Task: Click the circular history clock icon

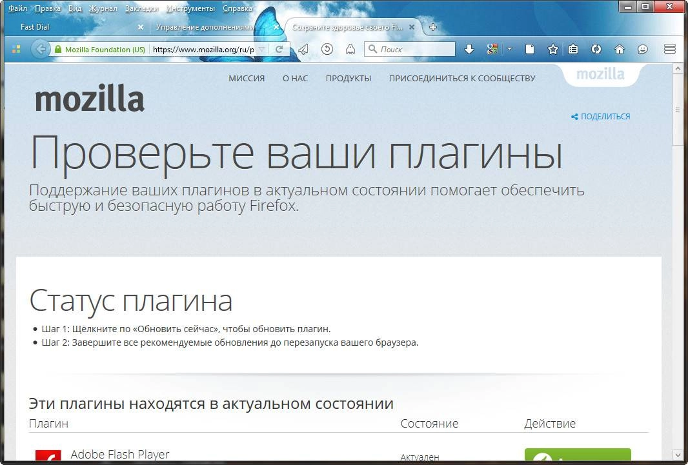Action: coord(327,49)
